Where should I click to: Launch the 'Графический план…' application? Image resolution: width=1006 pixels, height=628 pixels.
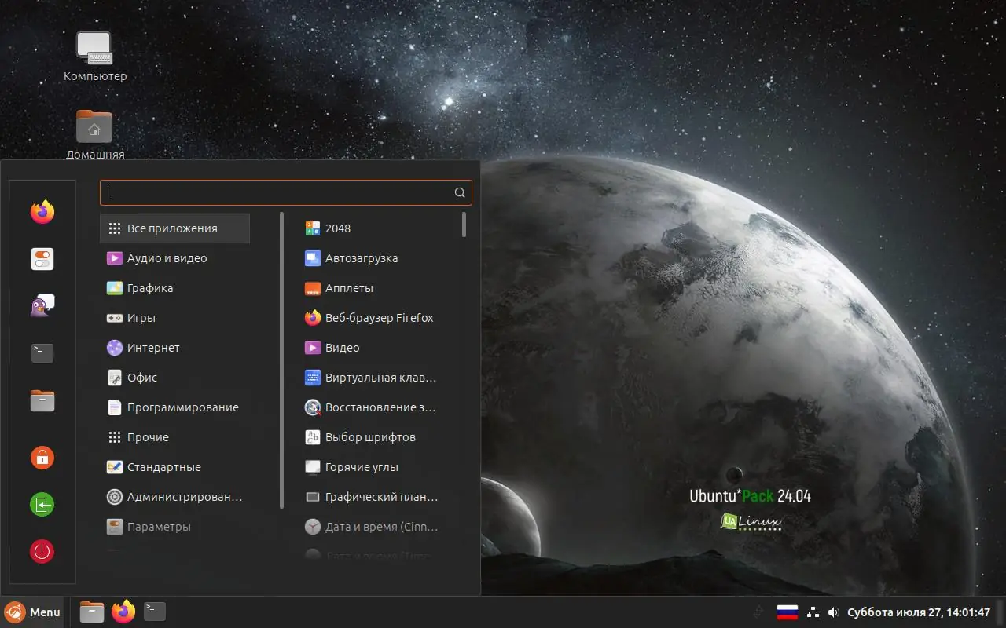tap(371, 497)
